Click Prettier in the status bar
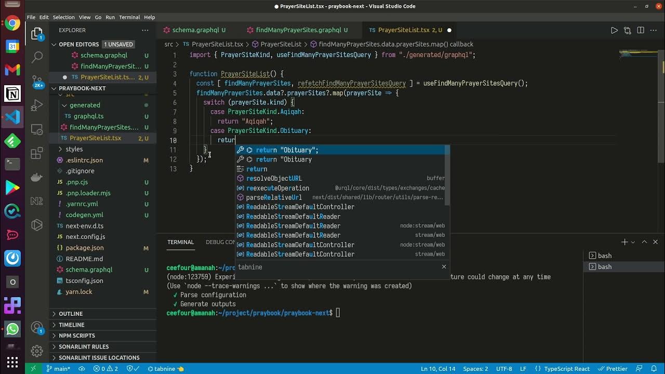 pyautogui.click(x=613, y=369)
